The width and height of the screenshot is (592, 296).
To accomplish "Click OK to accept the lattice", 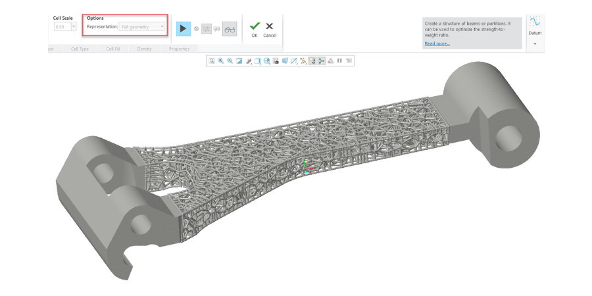I will 255,29.
